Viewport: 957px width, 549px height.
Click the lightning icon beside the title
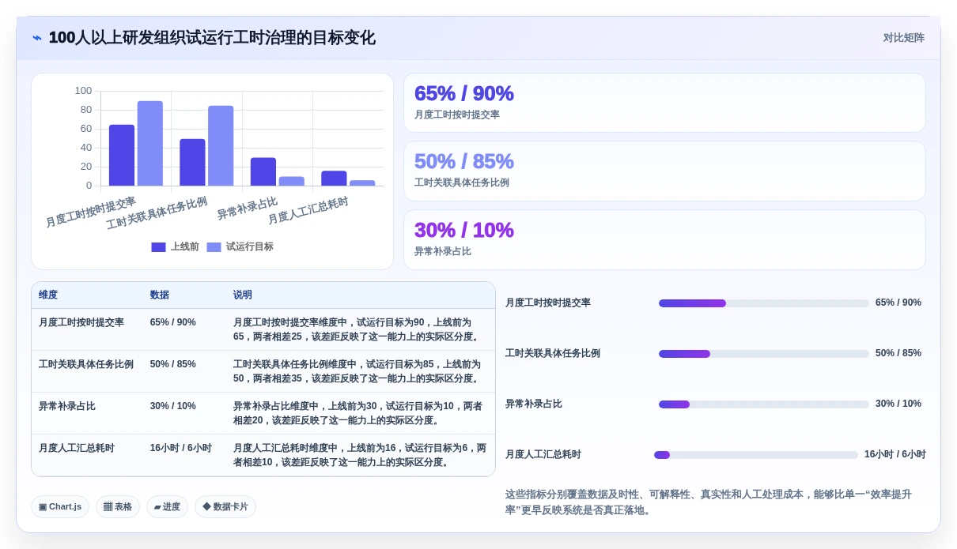point(37,38)
